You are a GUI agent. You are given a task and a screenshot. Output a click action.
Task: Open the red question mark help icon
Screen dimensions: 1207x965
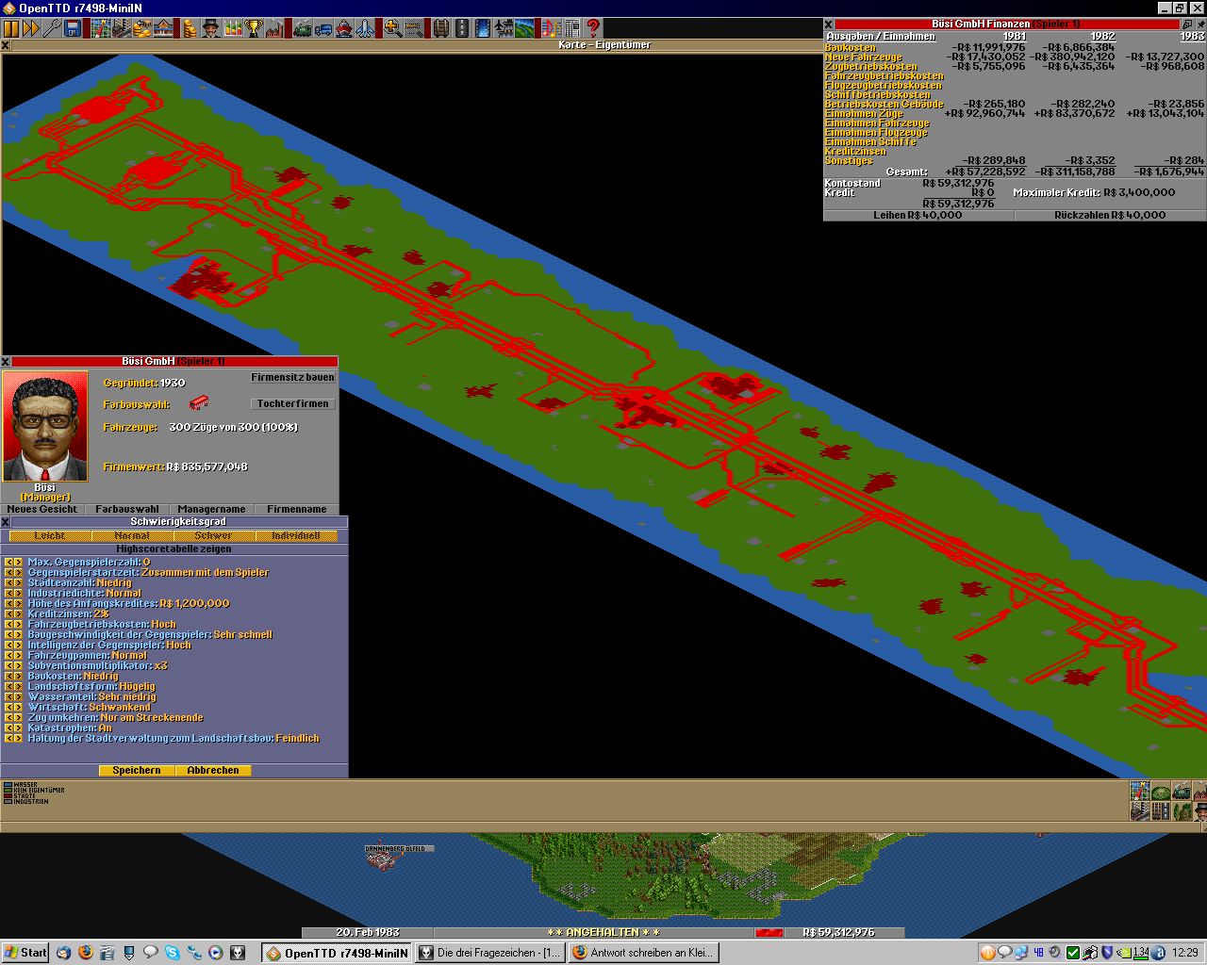point(593,29)
